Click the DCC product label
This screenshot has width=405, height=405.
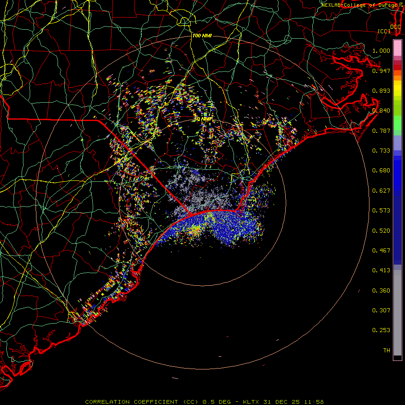tap(395, 27)
